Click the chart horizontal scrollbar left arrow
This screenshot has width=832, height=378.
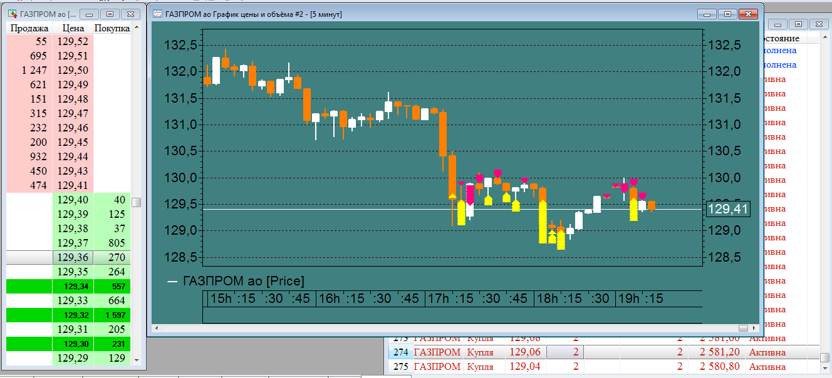156,328
